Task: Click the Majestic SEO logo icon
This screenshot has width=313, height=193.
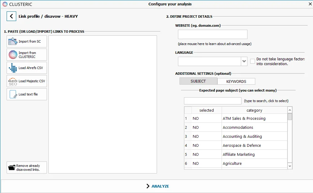Action: pyautogui.click(x=13, y=82)
